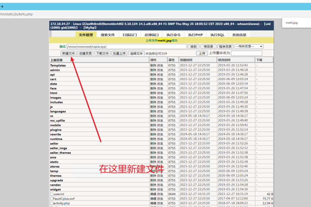The height and width of the screenshot is (207, 311).
Task: Open a new browser tab with plus icon
Action: point(2,6)
